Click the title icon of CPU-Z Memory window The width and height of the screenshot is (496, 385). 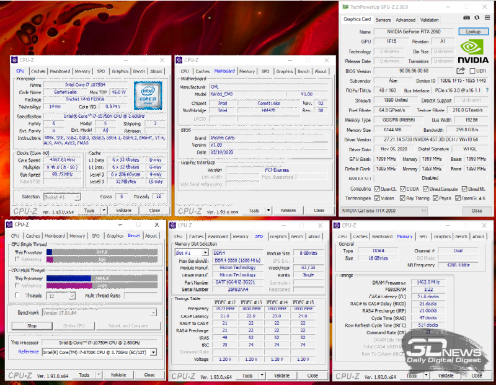pyautogui.click(x=337, y=225)
